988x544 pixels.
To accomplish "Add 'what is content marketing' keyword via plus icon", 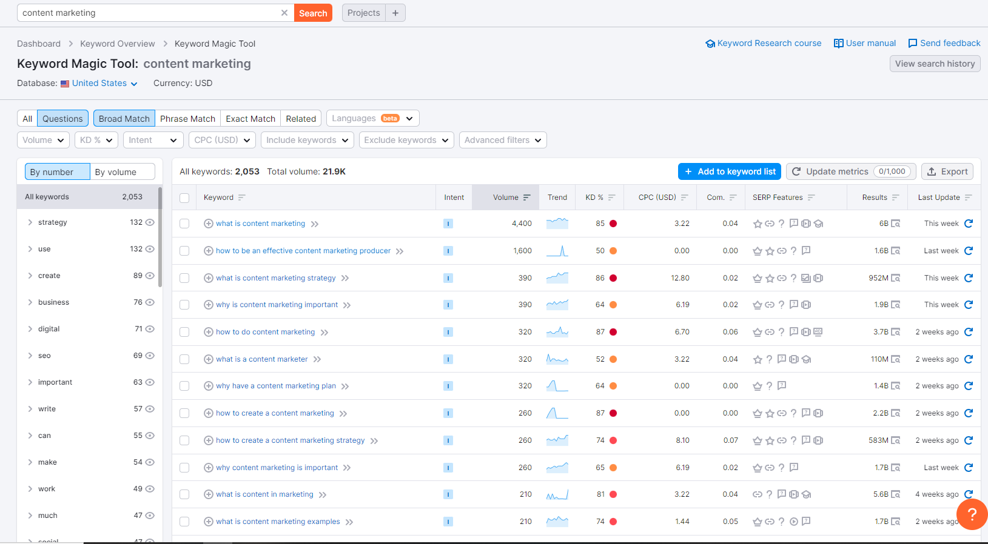I will point(209,224).
